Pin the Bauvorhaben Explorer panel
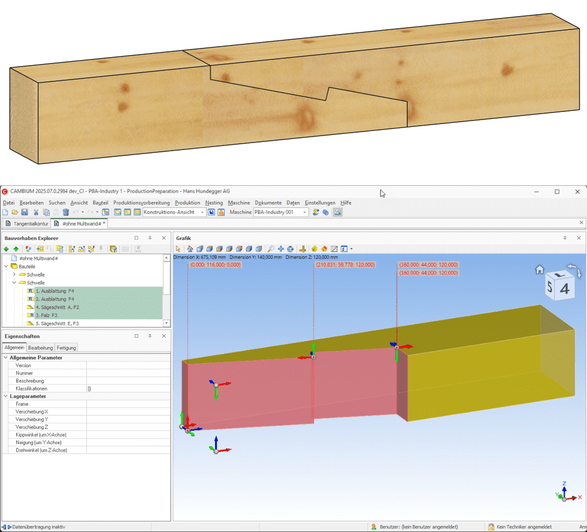Viewport: 587px width, 532px height. click(x=149, y=238)
